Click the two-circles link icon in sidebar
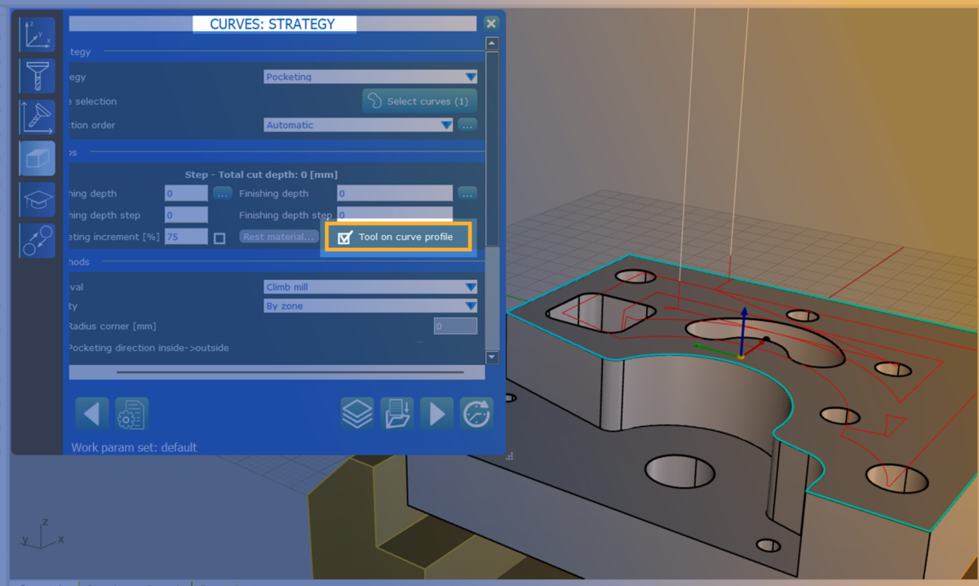979x586 pixels. pyautogui.click(x=38, y=240)
